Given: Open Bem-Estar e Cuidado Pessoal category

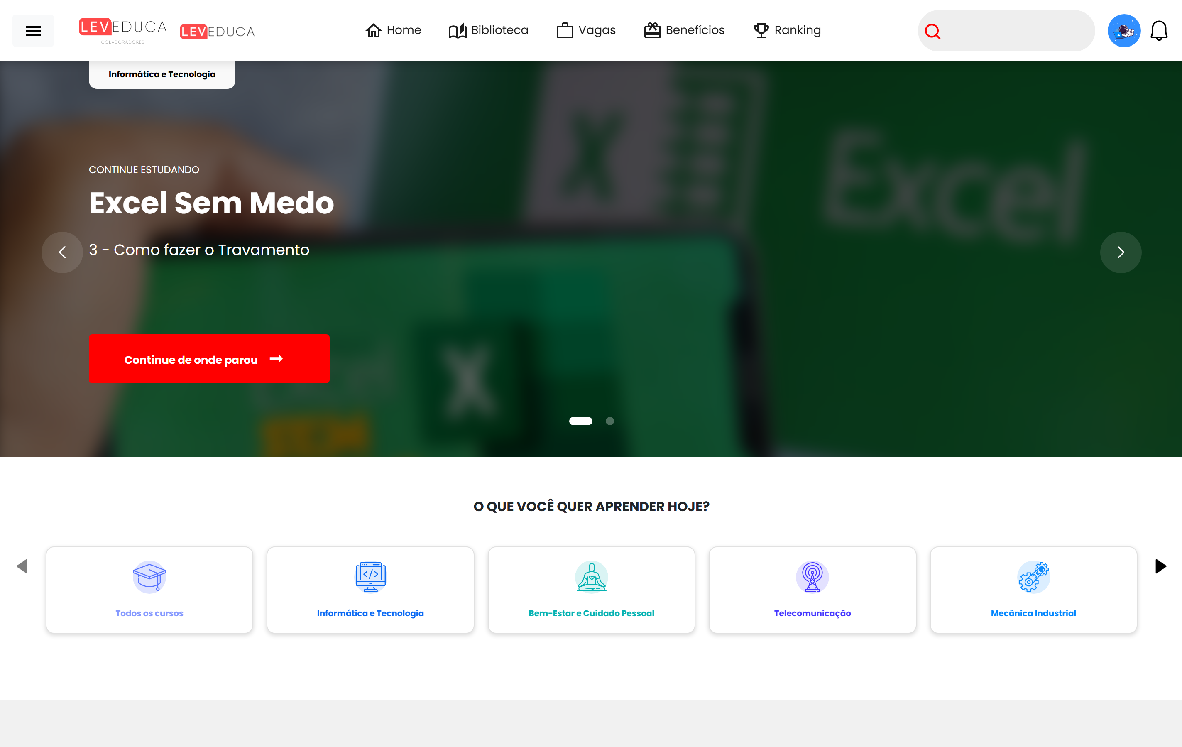Looking at the screenshot, I should click(x=592, y=590).
